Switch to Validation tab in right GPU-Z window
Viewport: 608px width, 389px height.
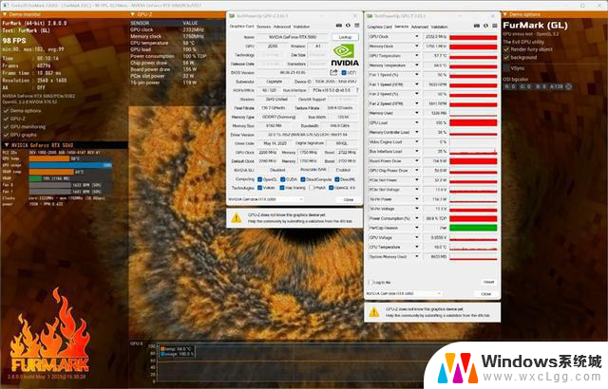coord(439,27)
